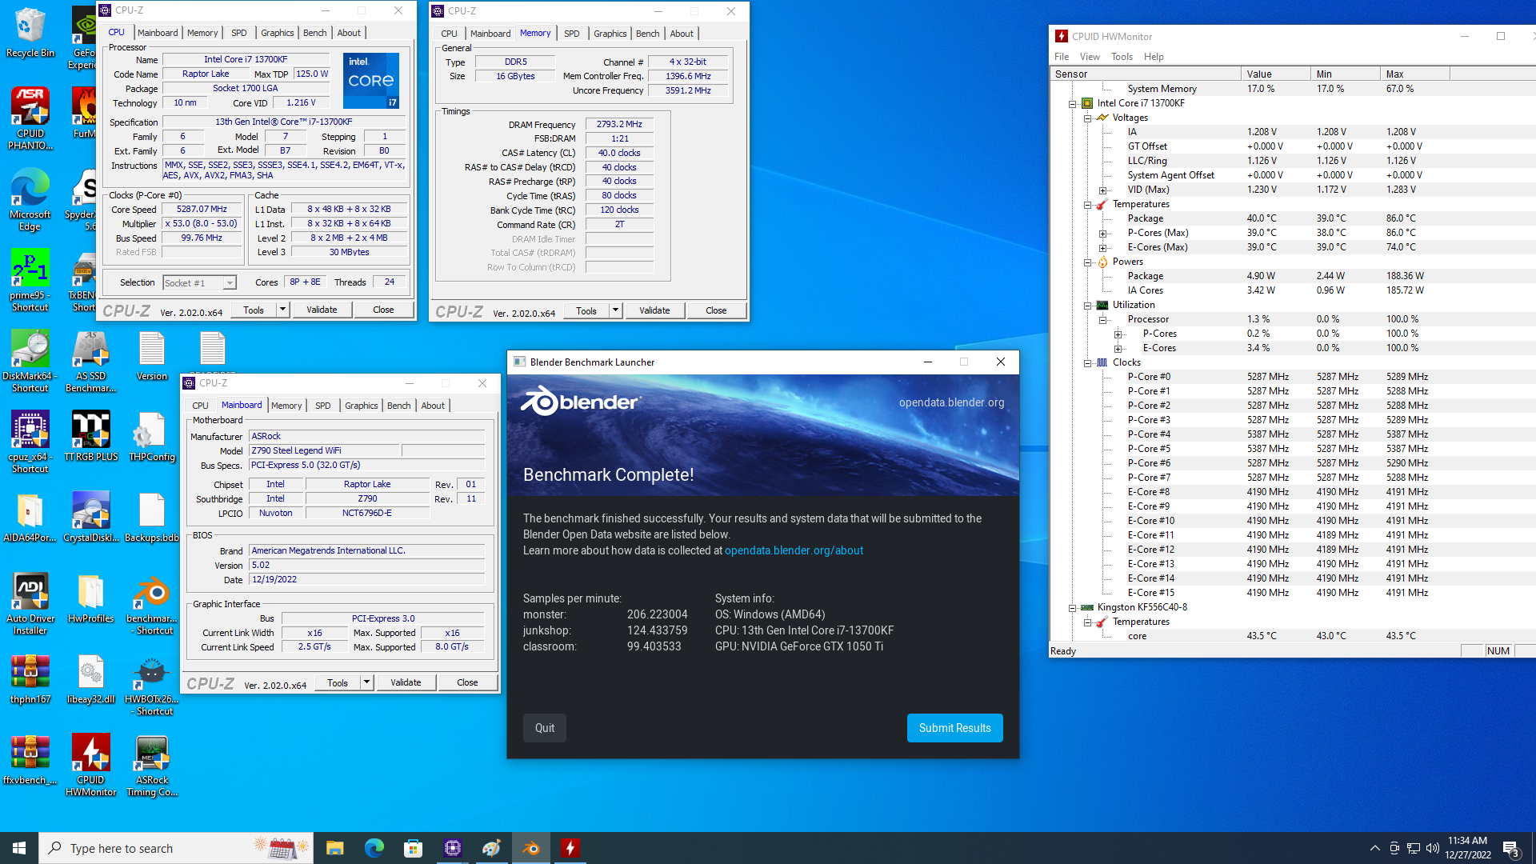Click the Submit Results button
The height and width of the screenshot is (864, 1536).
coord(954,728)
